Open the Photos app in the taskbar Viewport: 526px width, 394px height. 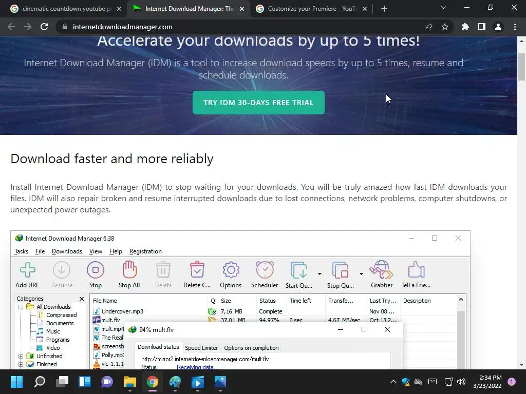click(220, 382)
